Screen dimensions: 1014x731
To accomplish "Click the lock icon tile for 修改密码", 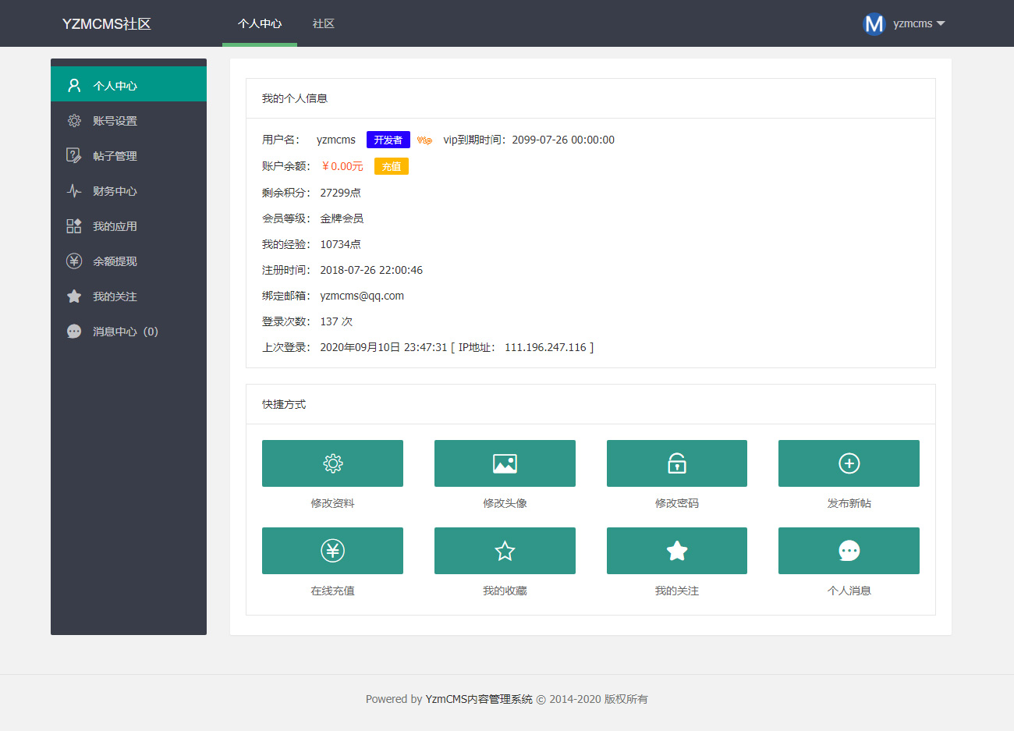I will pos(676,463).
